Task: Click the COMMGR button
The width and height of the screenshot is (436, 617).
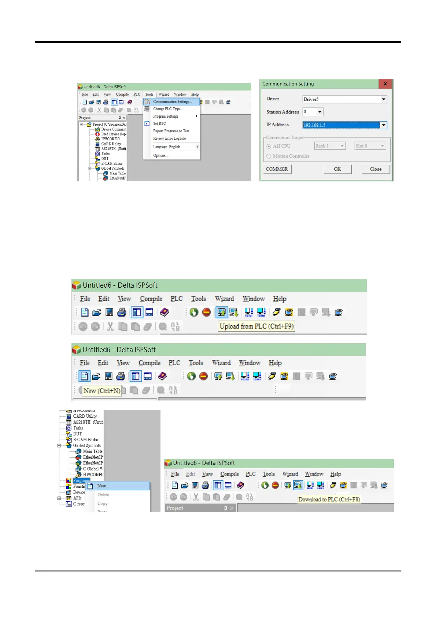Action: 277,169
